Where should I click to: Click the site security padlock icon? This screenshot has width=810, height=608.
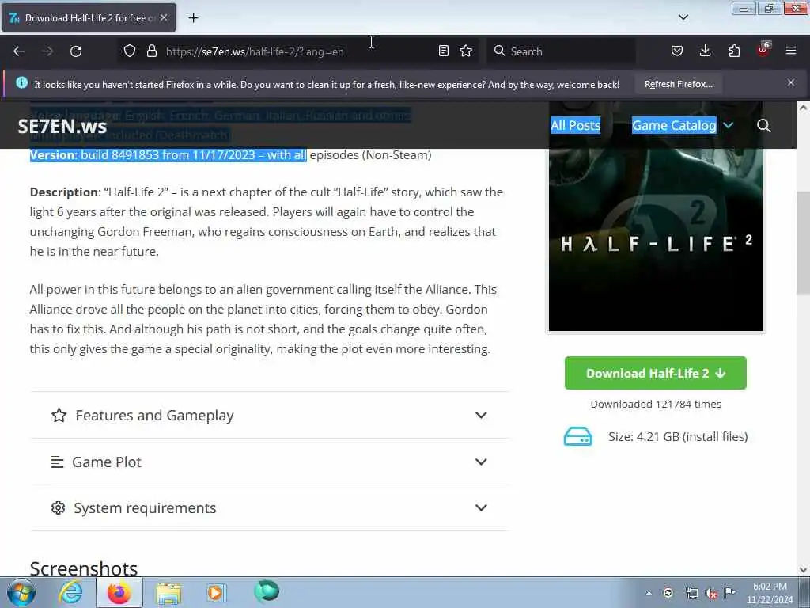click(151, 51)
